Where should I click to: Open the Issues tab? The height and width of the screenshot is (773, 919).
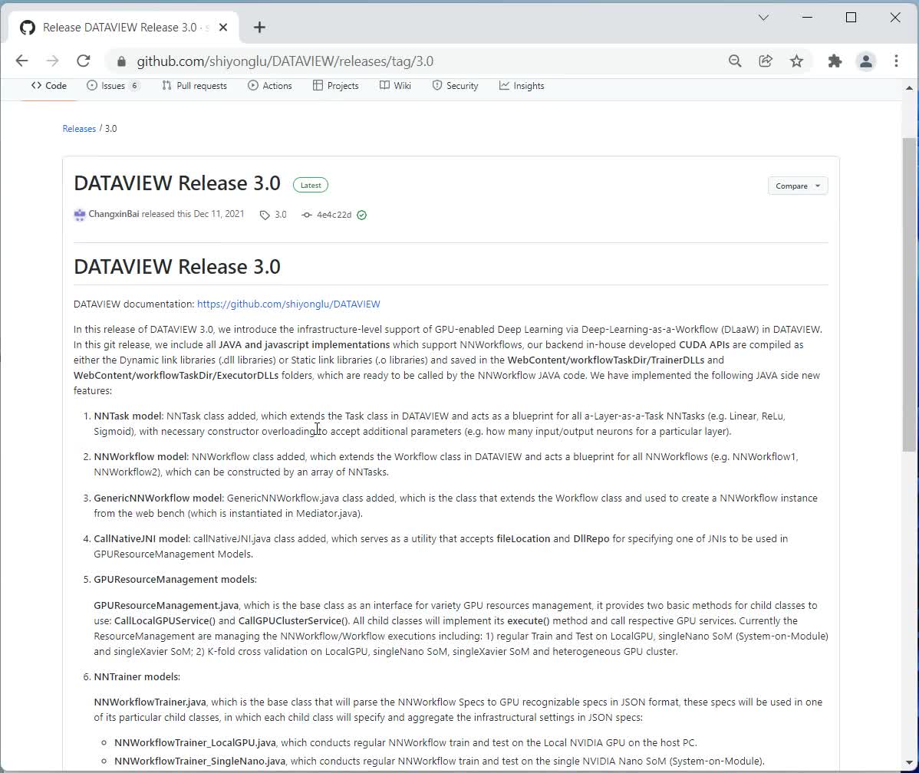[x=113, y=86]
